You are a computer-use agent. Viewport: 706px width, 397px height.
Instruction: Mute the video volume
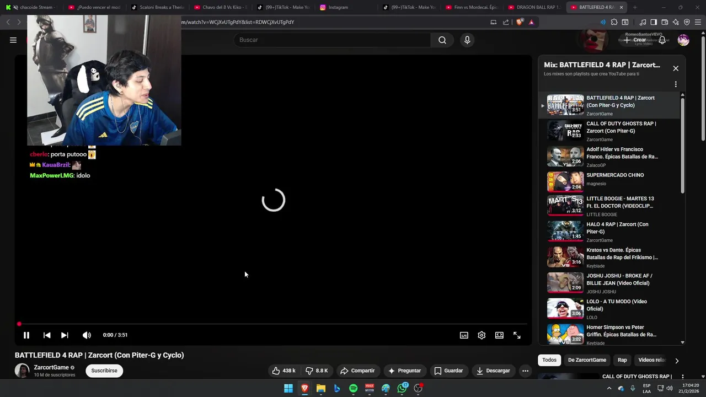pos(87,335)
